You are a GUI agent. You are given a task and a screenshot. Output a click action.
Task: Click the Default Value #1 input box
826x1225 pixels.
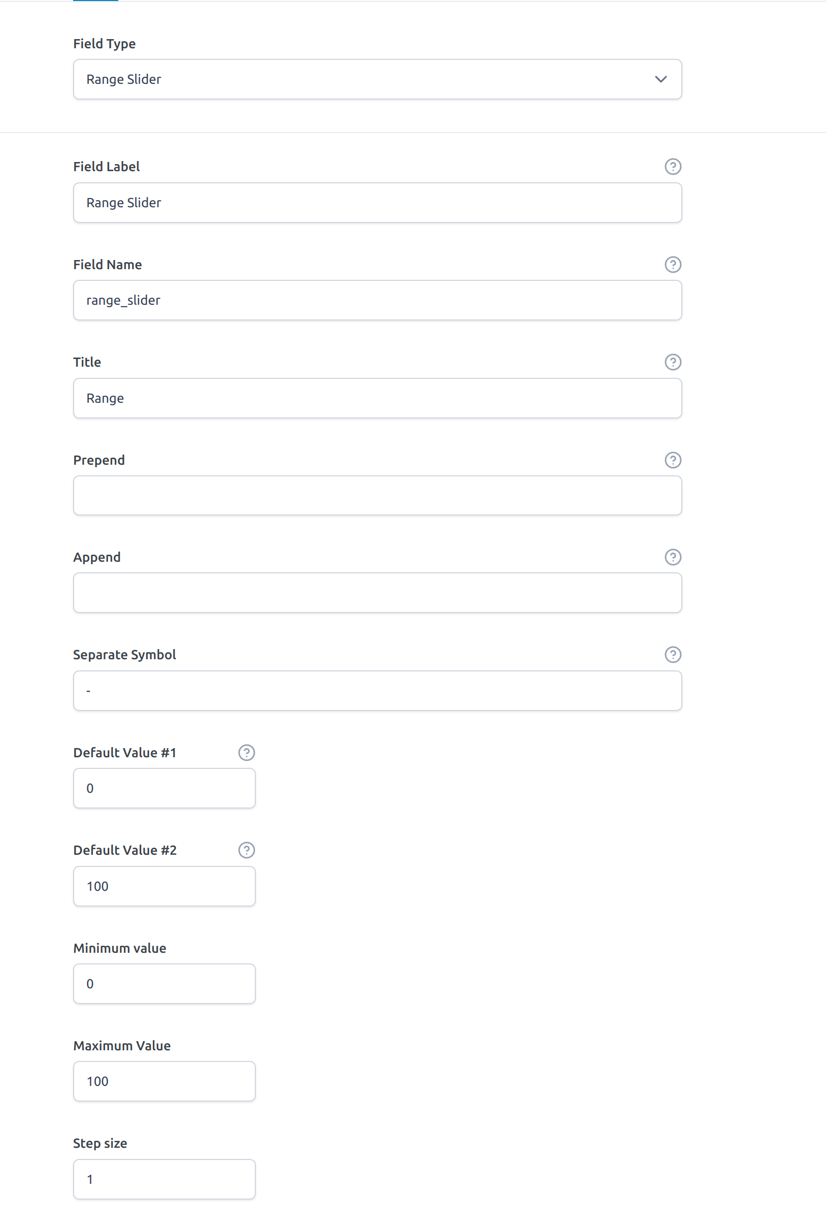164,788
